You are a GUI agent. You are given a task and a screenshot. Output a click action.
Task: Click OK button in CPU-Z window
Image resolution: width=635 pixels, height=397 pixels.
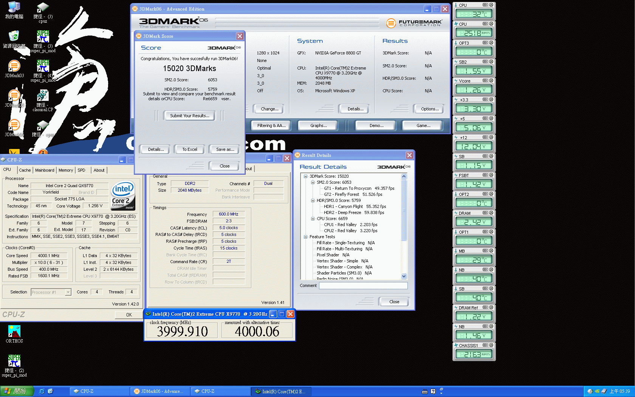click(129, 315)
